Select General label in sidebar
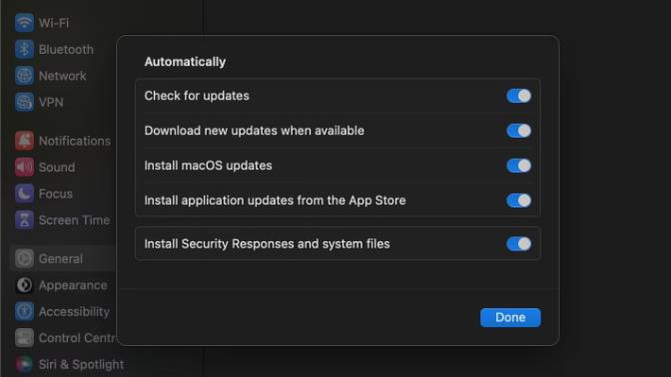 tap(60, 259)
